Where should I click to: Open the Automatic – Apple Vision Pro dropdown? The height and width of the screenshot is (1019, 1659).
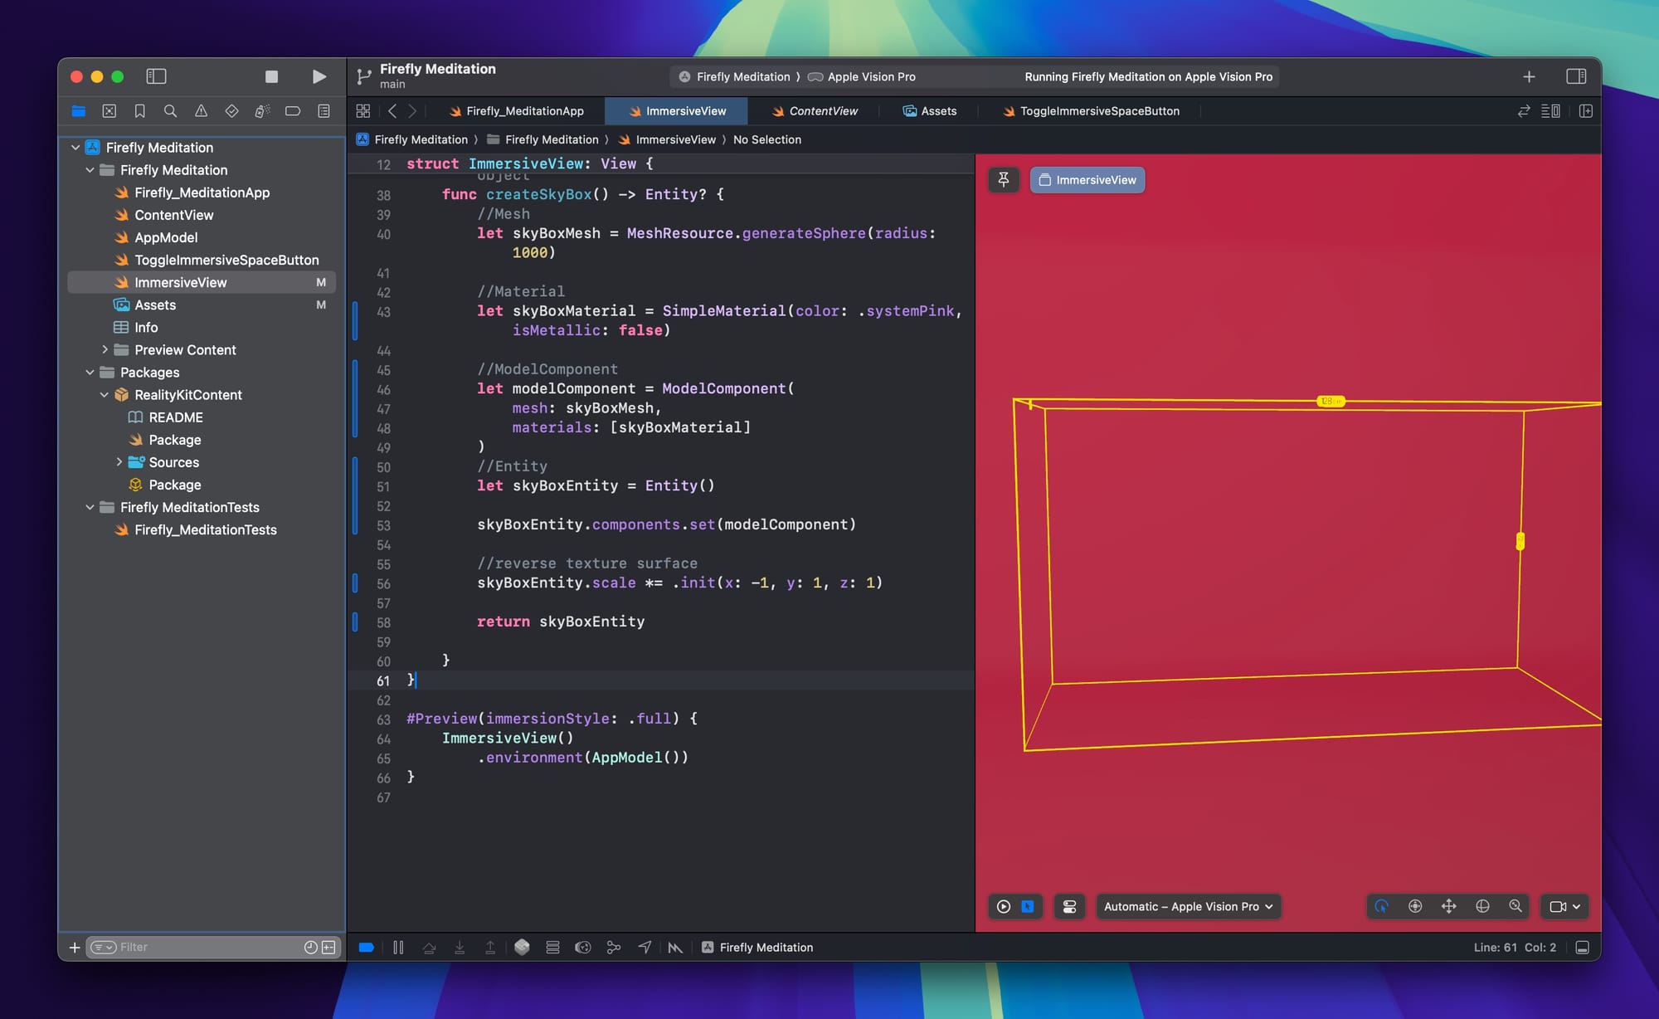[1188, 906]
